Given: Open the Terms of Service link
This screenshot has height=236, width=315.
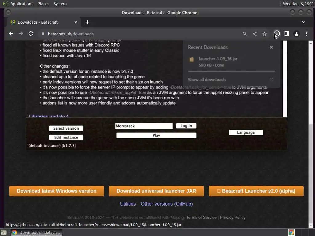Looking at the screenshot, I should pos(201,218).
